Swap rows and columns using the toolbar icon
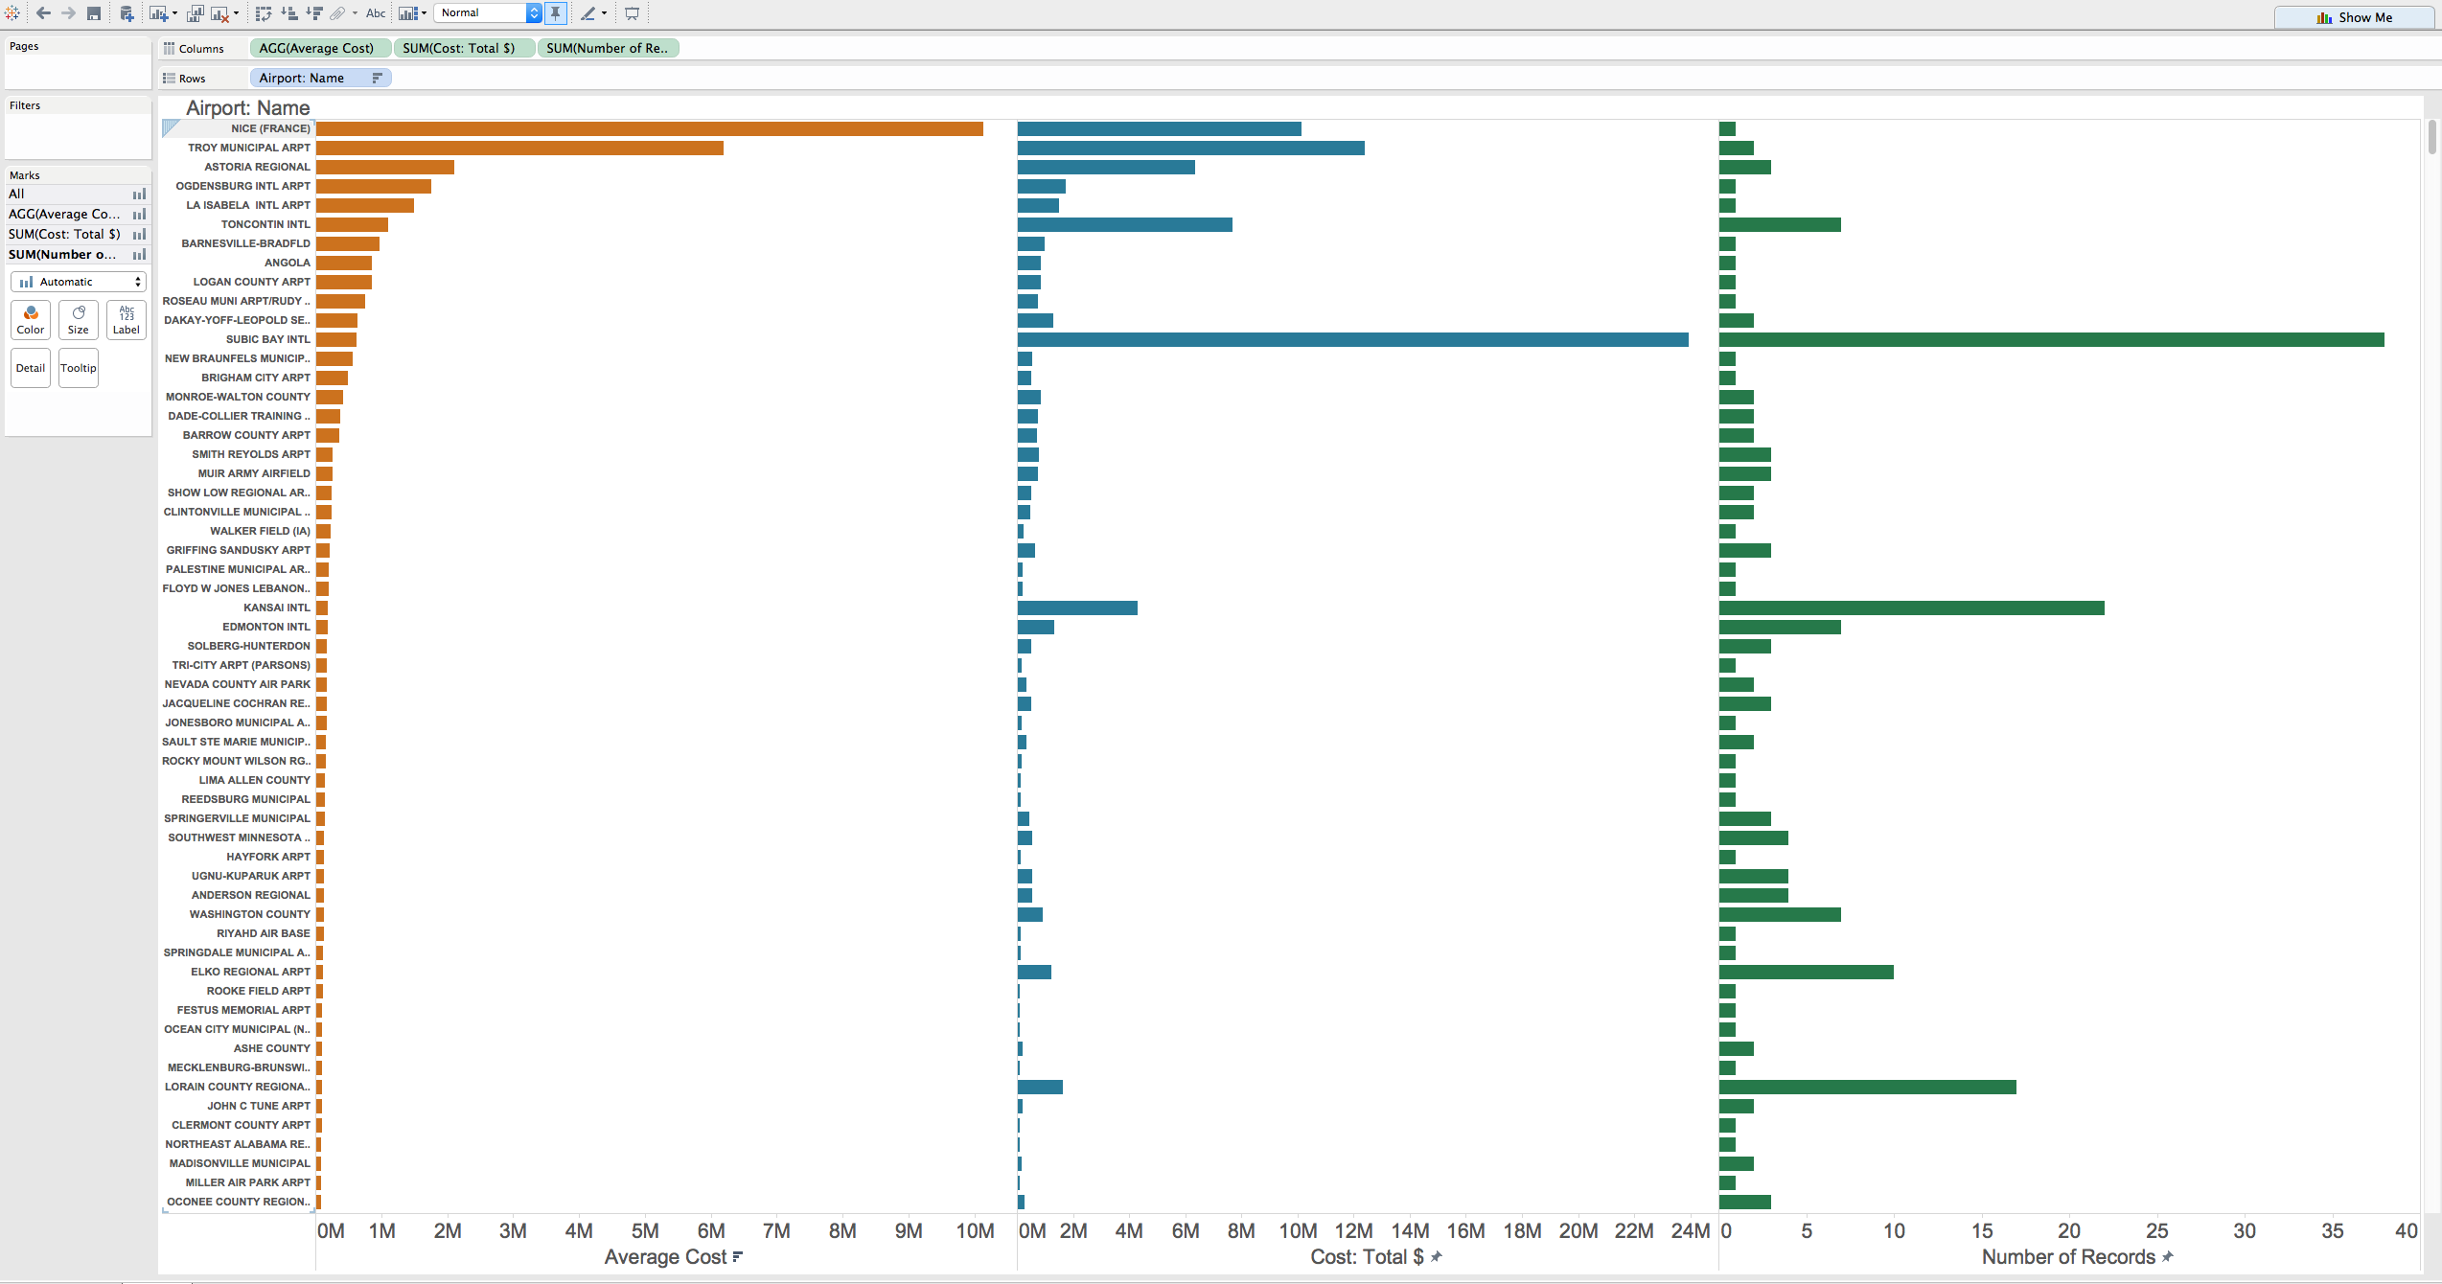The width and height of the screenshot is (2442, 1284). (x=265, y=13)
